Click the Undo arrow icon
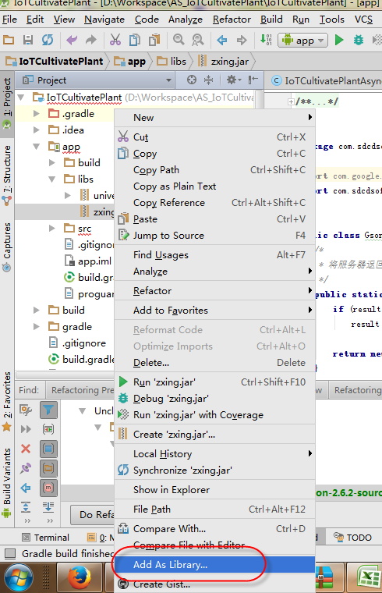382x593 pixels. click(72, 40)
